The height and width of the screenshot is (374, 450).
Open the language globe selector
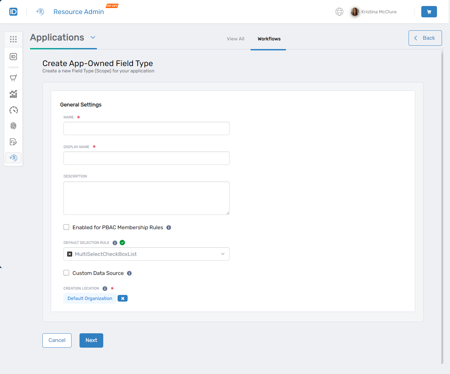click(339, 12)
